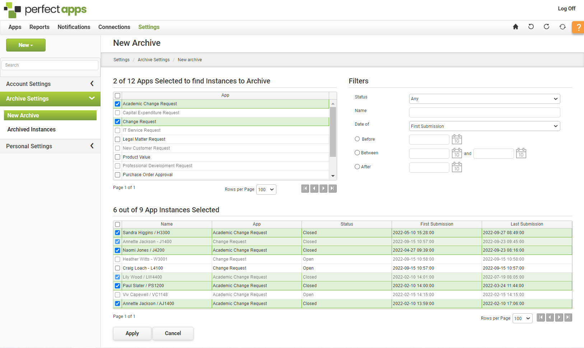Select the Between date radio button
The image size is (584, 348).
357,153
